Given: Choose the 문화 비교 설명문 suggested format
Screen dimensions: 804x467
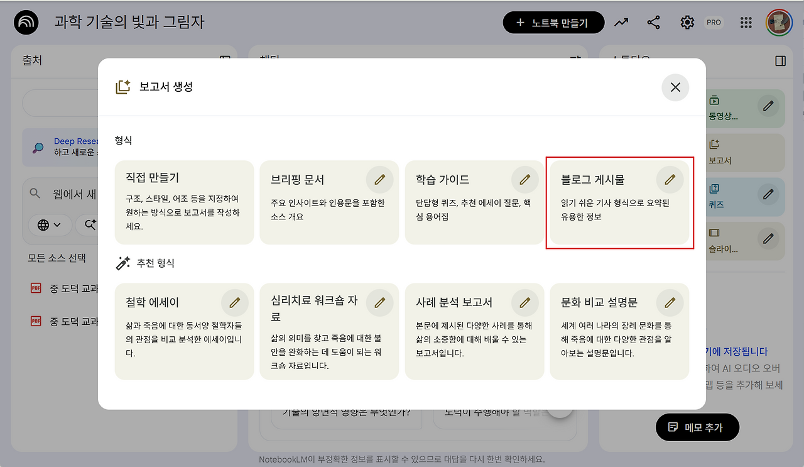Looking at the screenshot, I should coord(619,331).
